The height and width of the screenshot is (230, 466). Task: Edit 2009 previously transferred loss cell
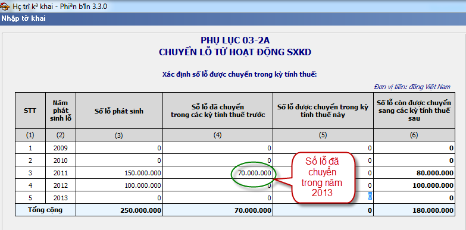218,148
